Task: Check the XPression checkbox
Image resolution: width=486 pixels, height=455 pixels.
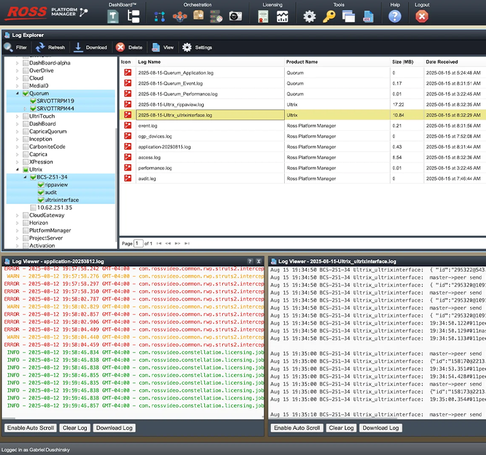Action: (26, 162)
